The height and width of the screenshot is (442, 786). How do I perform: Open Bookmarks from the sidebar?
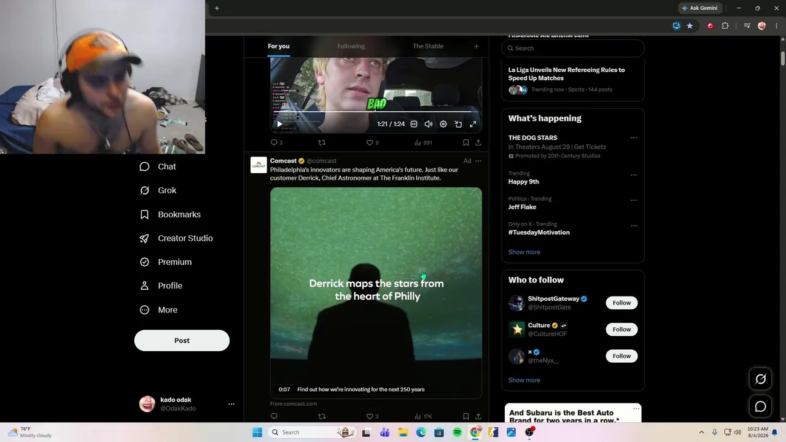[170, 214]
